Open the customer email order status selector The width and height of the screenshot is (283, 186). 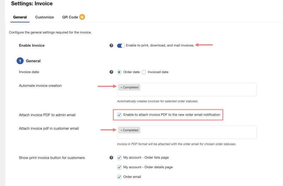(193, 132)
